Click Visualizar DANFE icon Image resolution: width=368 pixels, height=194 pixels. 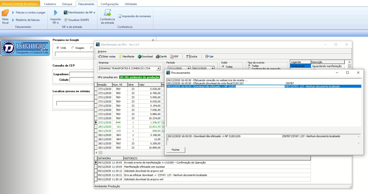tap(66, 20)
